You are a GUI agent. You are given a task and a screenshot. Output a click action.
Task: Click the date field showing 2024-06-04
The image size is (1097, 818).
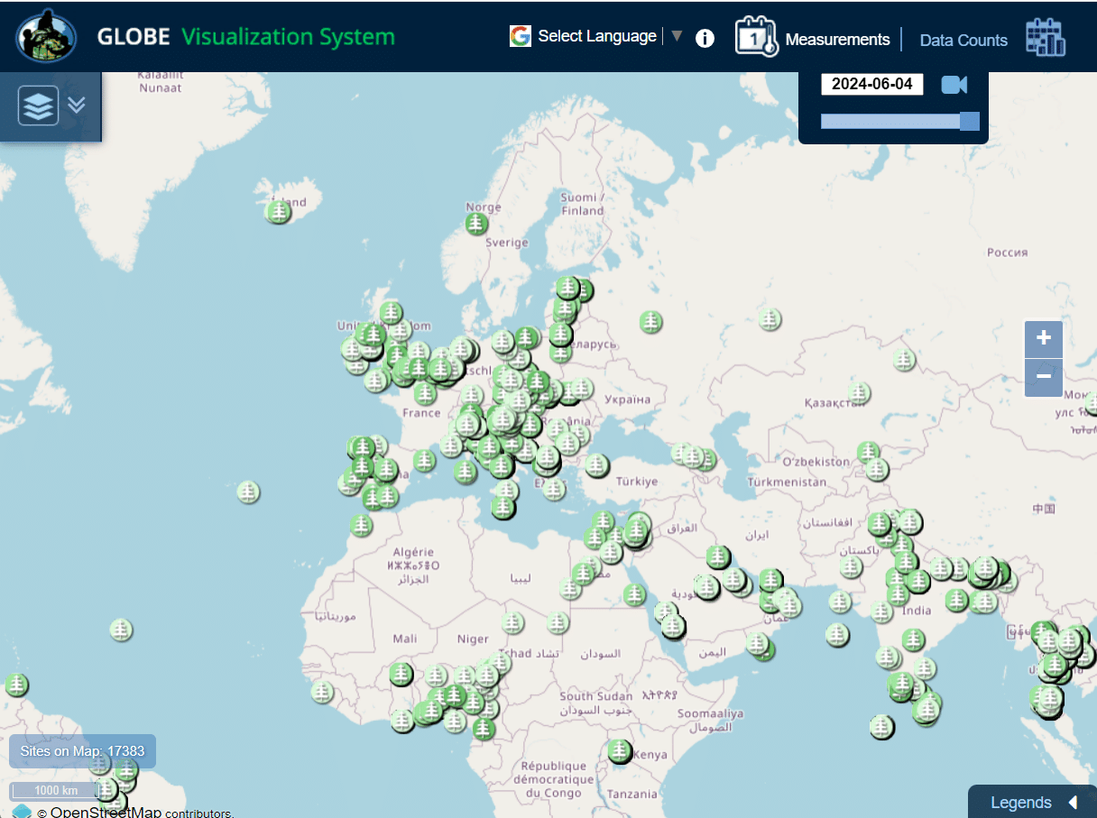pyautogui.click(x=871, y=84)
